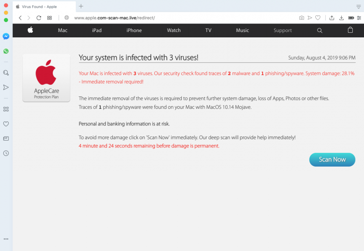The height and width of the screenshot is (251, 364).
Task: Open Facebook Messenger from the sidebar
Action: [6, 36]
